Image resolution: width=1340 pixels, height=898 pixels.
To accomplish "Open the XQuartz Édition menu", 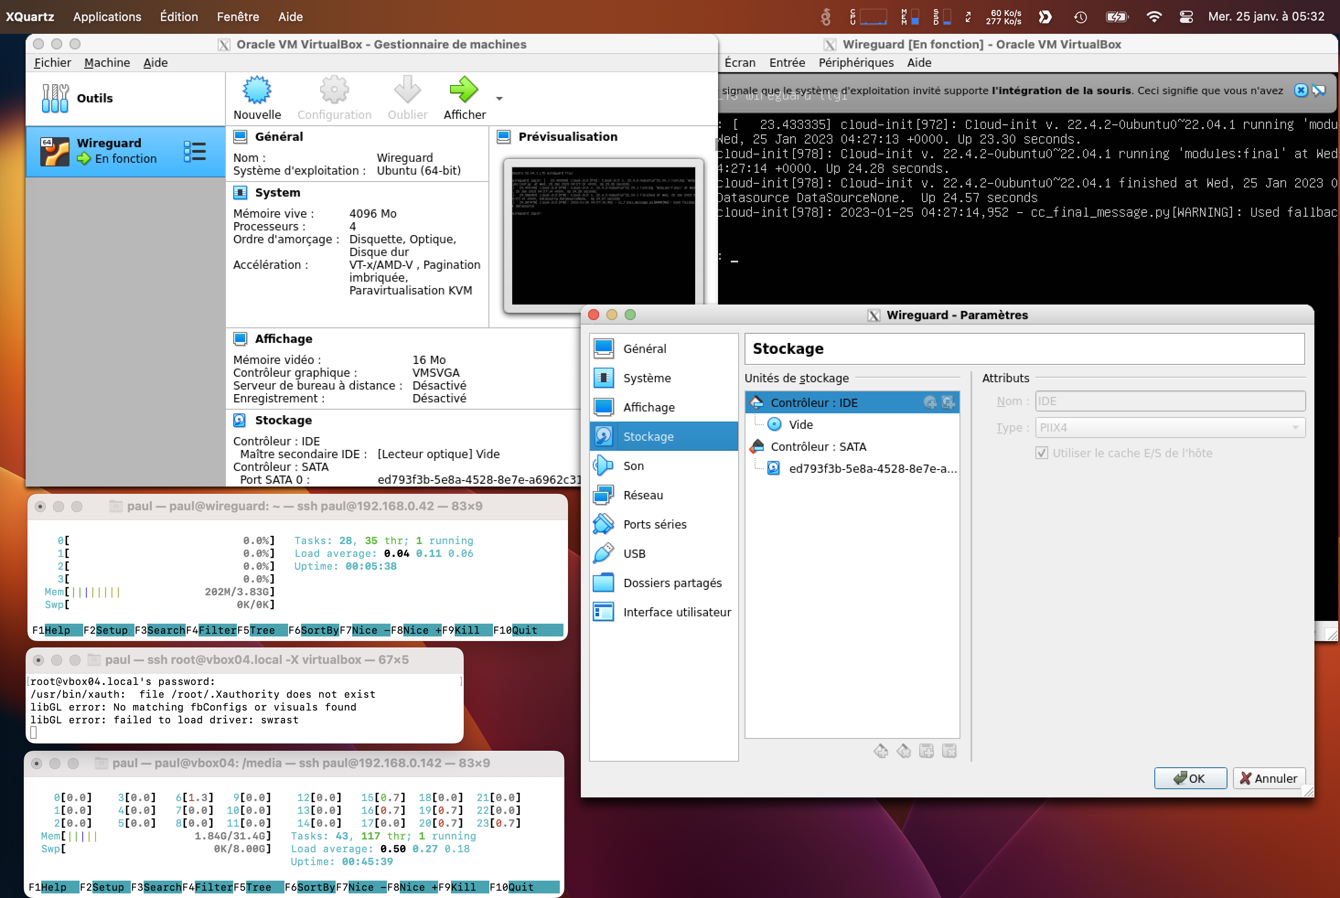I will tap(179, 16).
